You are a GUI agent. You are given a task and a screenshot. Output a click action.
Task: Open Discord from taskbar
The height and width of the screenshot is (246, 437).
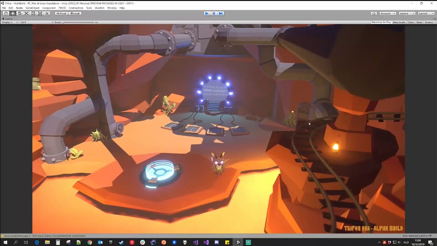pos(216,242)
